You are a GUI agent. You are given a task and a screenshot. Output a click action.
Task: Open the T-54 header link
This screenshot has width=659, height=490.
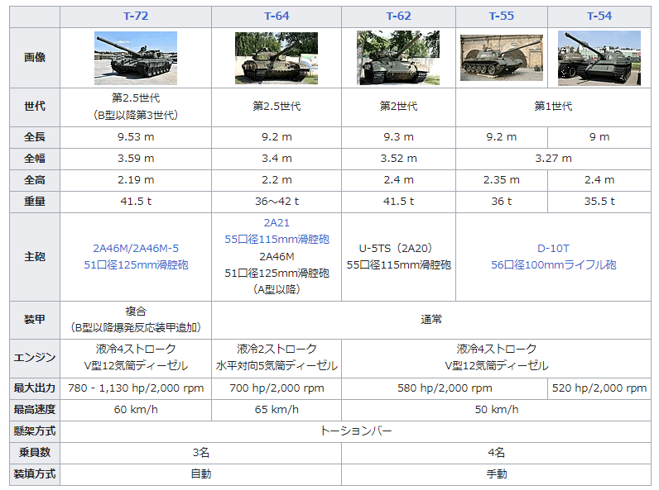(x=599, y=17)
